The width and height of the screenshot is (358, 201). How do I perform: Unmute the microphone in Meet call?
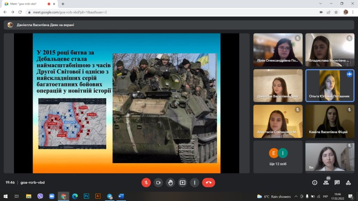146,183
